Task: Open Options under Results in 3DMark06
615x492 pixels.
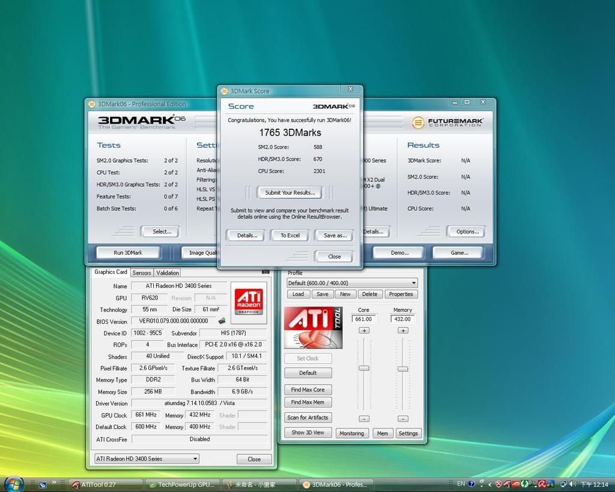Action: [467, 231]
